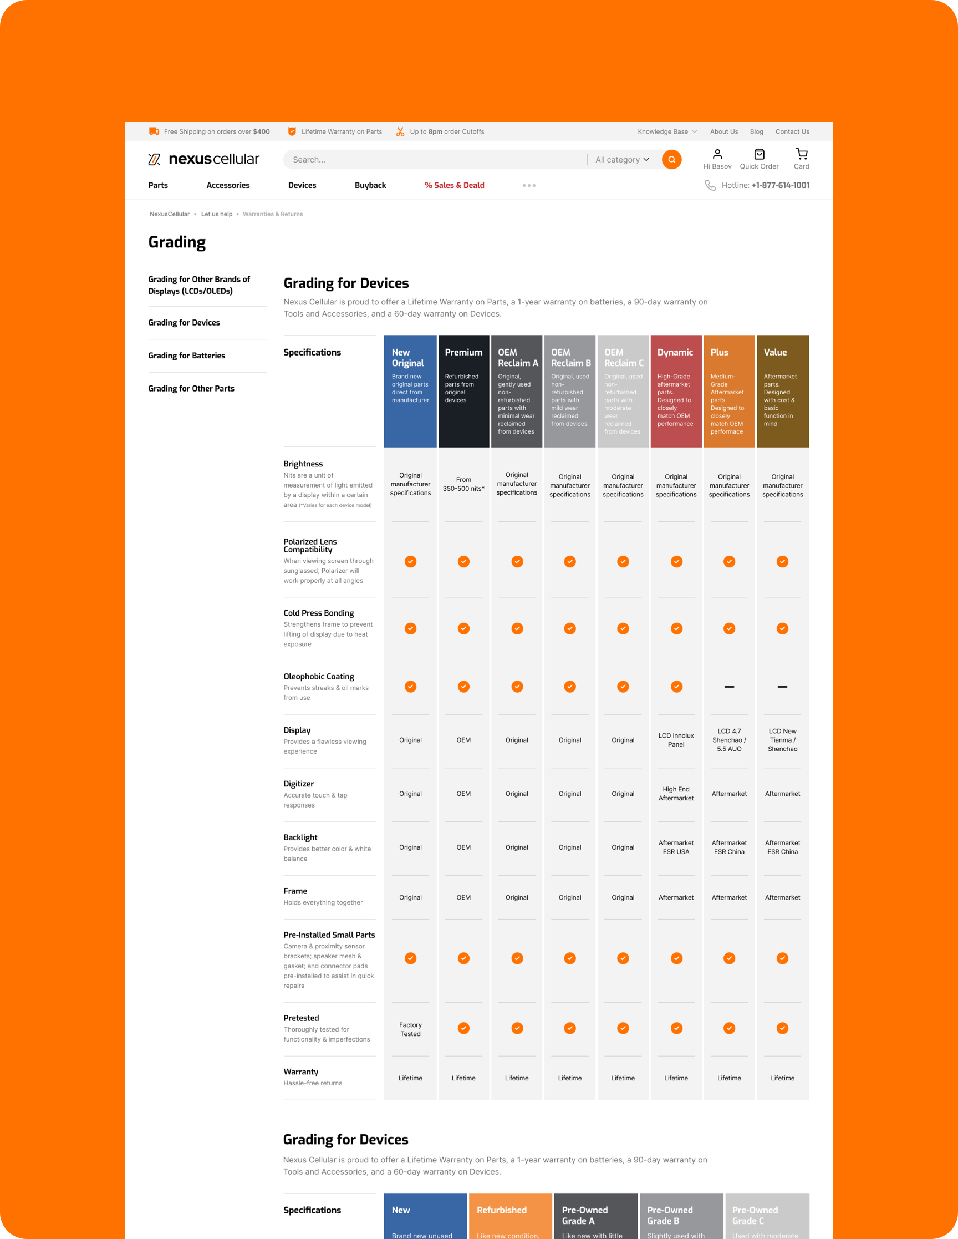Click the Pre-Owned Grade A column header
This screenshot has height=1239, width=958.
[596, 1216]
